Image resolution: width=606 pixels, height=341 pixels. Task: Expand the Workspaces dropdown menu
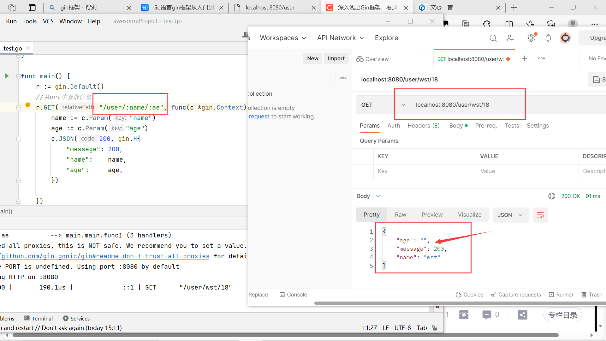coord(283,38)
